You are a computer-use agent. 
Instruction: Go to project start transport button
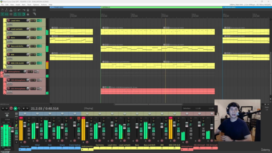pyautogui.click(x=3, y=108)
